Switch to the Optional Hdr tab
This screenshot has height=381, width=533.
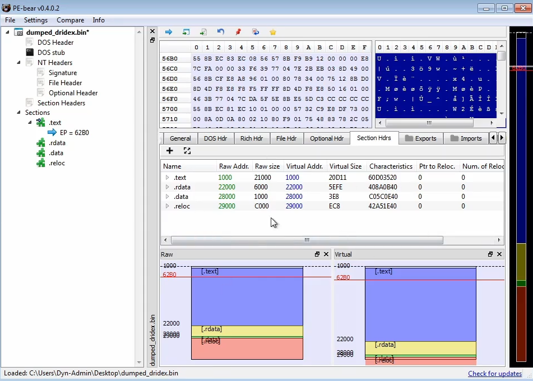[326, 138]
